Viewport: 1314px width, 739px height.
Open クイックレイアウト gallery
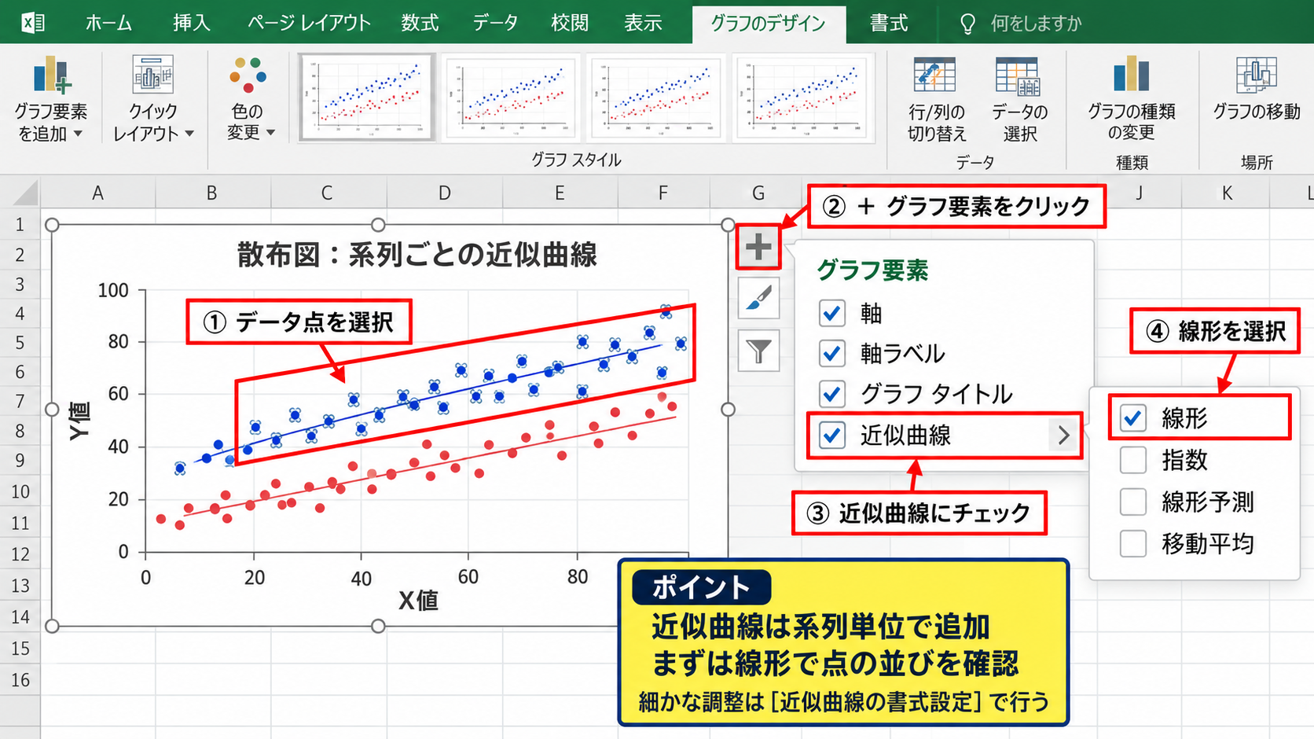coord(153,99)
